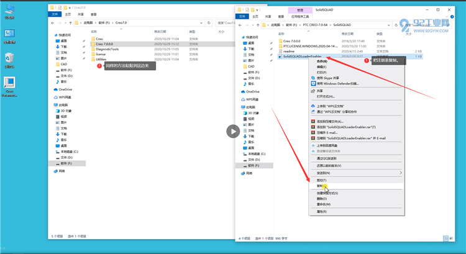Switch SolidSQUAD window to details view
The image size is (466, 254).
[x=445, y=238]
